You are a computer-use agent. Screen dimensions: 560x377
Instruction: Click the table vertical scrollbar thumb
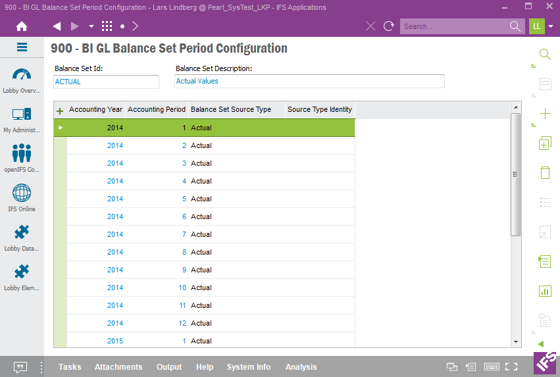coord(515,174)
